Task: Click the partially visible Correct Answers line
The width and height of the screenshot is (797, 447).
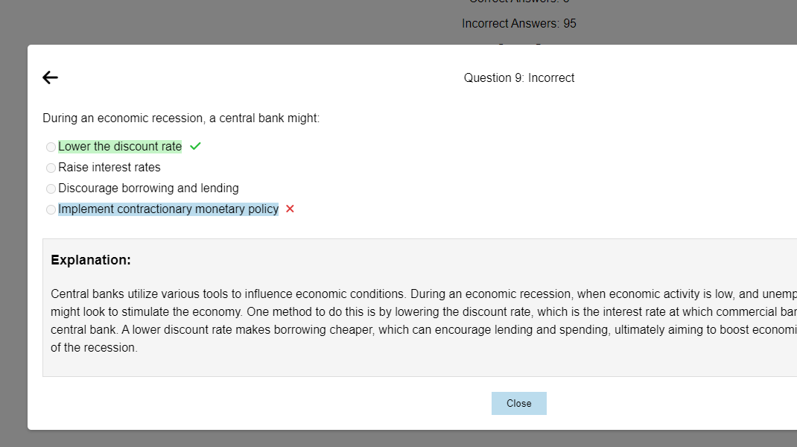Action: point(519,4)
